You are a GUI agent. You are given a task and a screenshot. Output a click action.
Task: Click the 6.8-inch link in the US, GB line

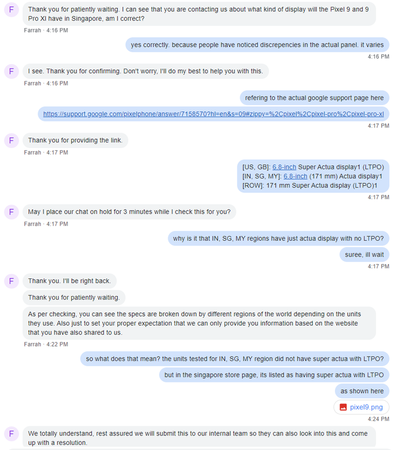[x=284, y=167]
